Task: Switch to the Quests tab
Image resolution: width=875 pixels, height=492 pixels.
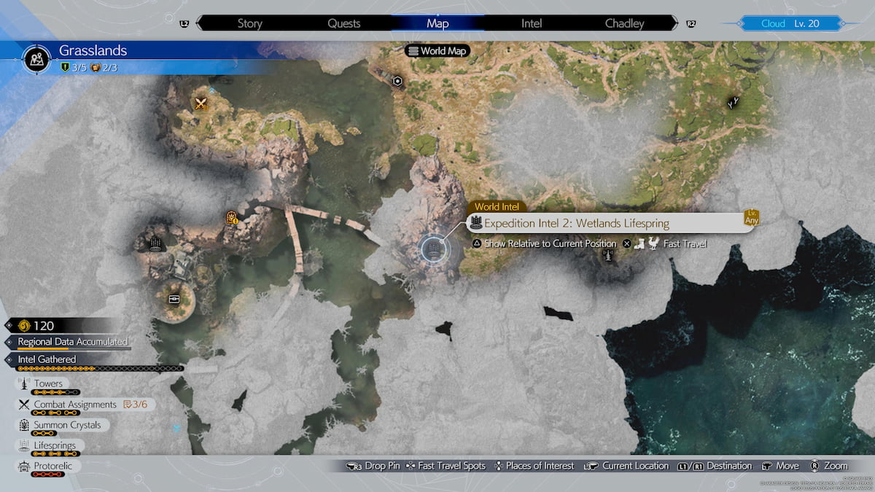Action: pos(343,23)
